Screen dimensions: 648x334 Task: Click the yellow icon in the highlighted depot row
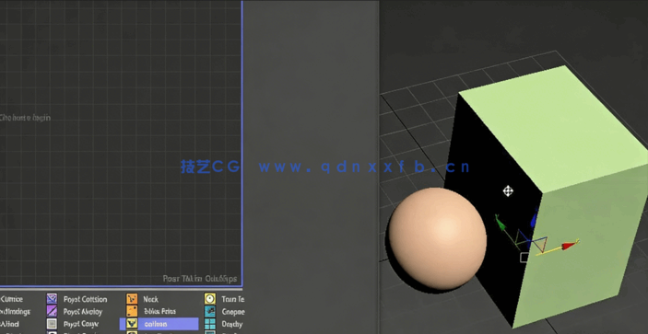132,323
